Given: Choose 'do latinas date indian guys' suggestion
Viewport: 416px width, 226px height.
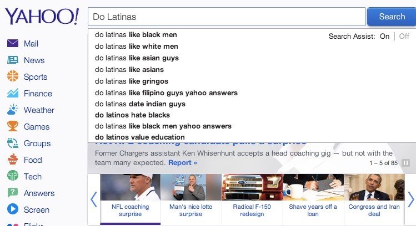Looking at the screenshot, I should 140,104.
